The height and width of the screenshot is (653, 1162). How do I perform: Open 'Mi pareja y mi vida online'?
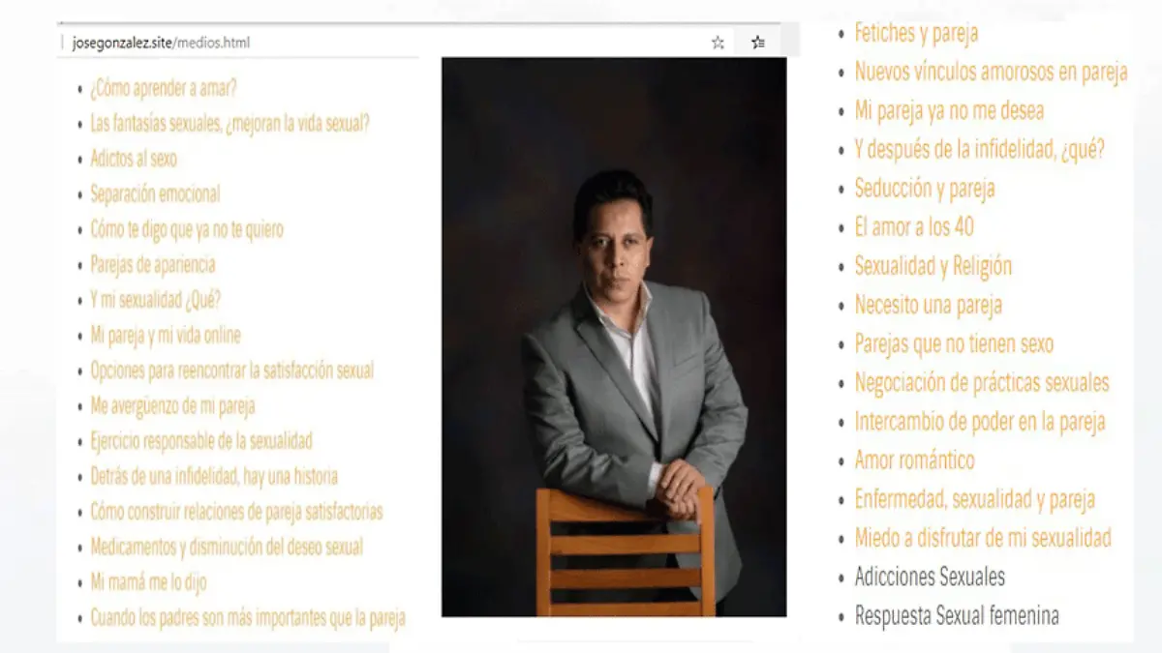click(166, 335)
